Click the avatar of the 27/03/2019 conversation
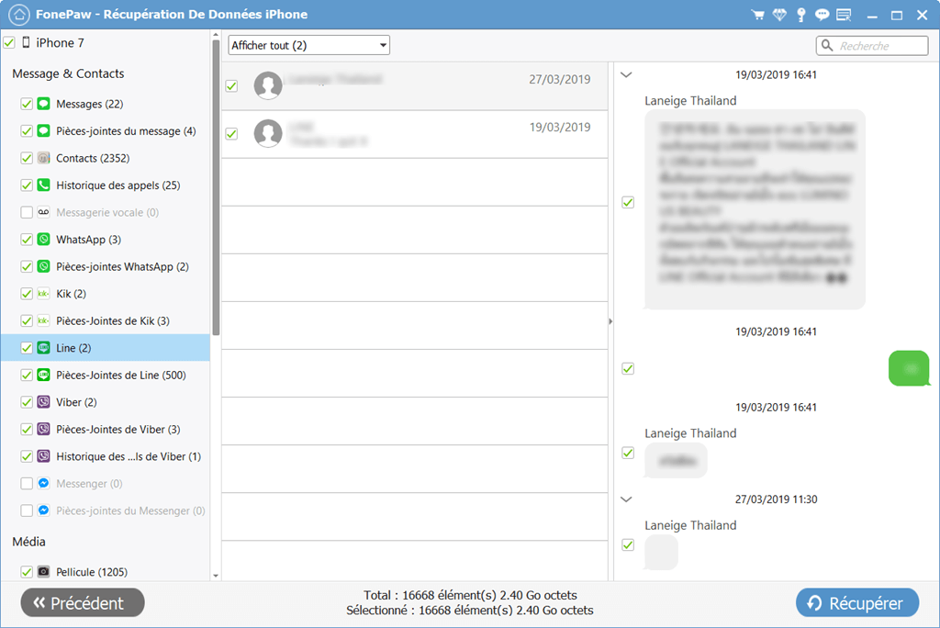 tap(268, 85)
